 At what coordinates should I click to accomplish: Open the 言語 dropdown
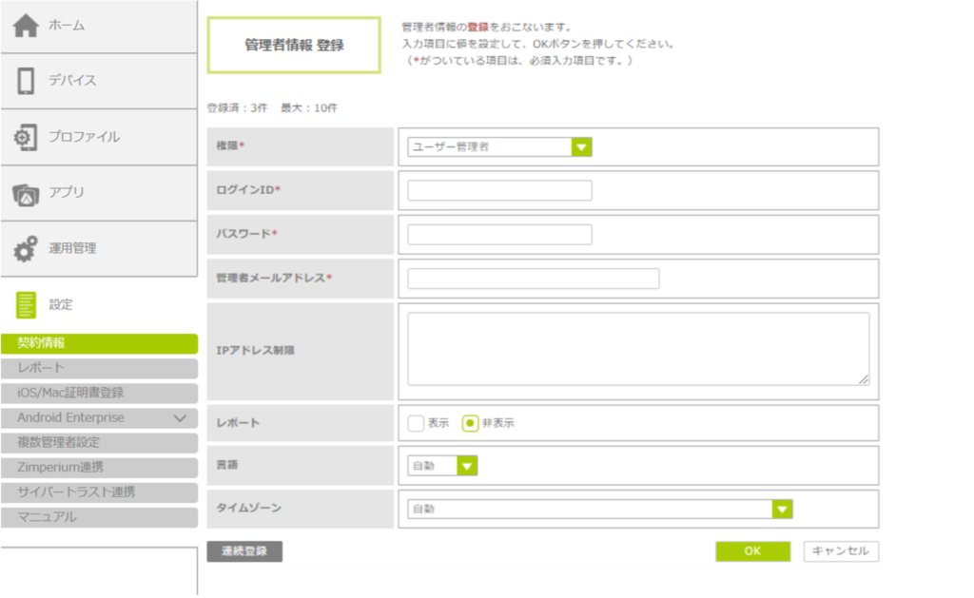[x=442, y=466]
